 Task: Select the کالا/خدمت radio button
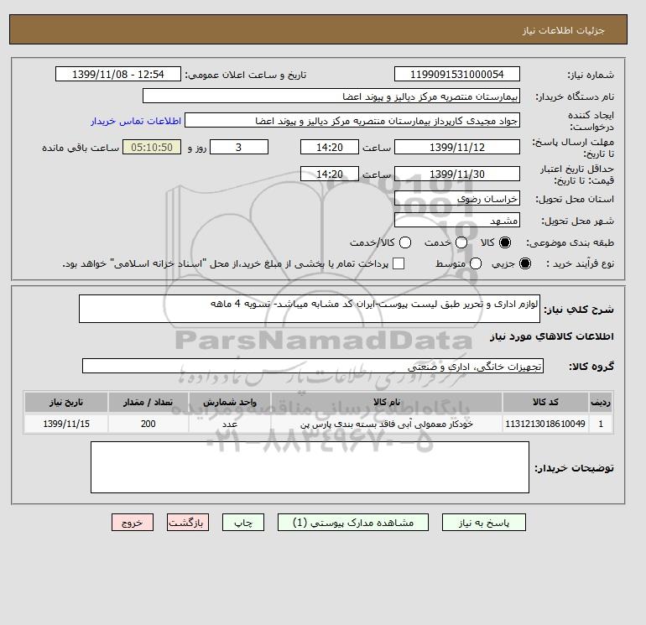pyautogui.click(x=405, y=242)
